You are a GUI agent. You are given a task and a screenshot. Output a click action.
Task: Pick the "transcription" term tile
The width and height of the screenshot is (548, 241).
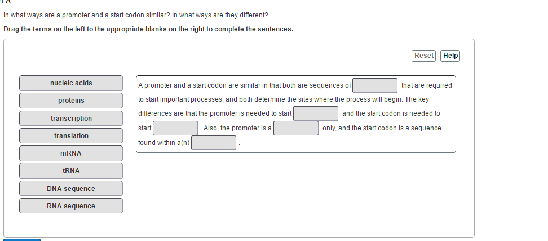point(71,119)
